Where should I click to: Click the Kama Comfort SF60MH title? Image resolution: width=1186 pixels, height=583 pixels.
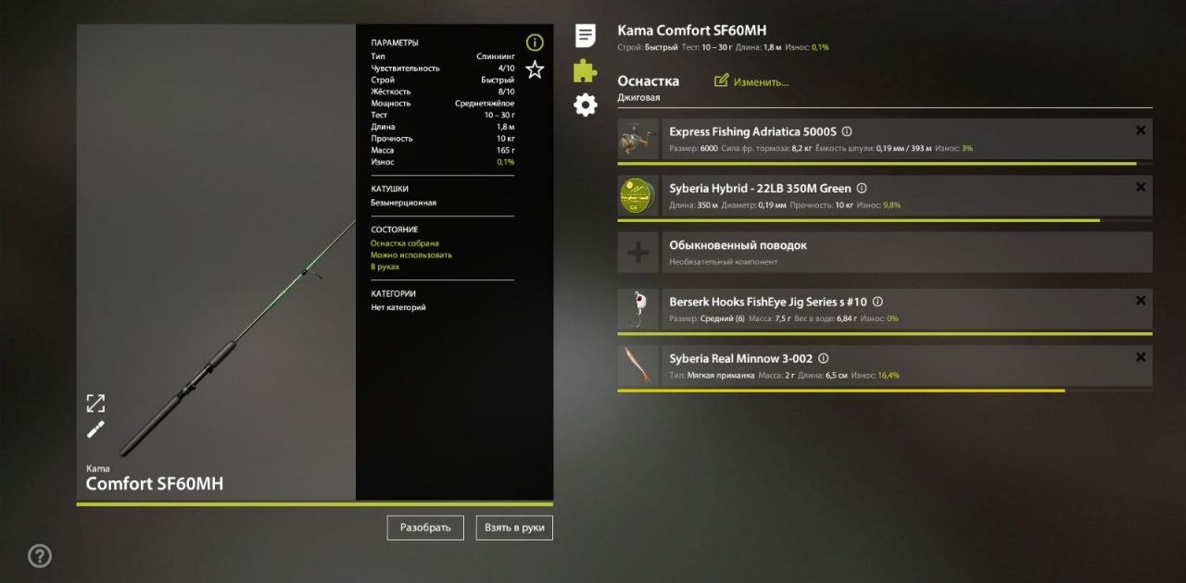pyautogui.click(x=692, y=31)
